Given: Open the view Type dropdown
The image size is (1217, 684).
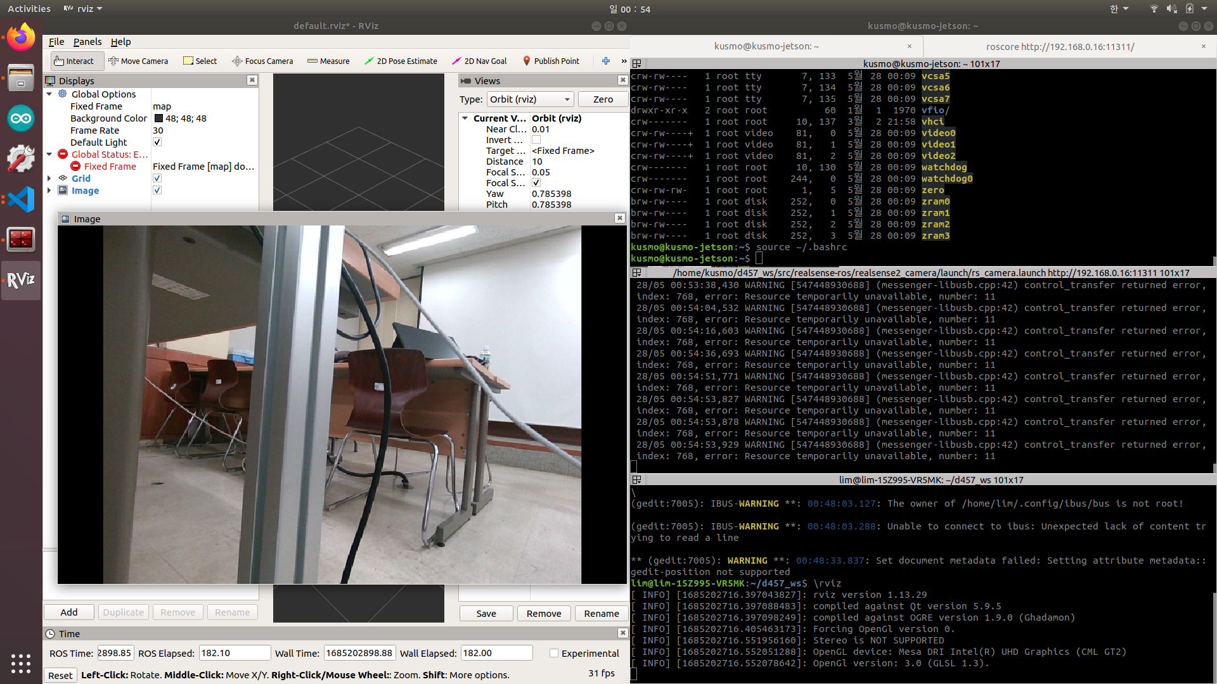Looking at the screenshot, I should [530, 99].
